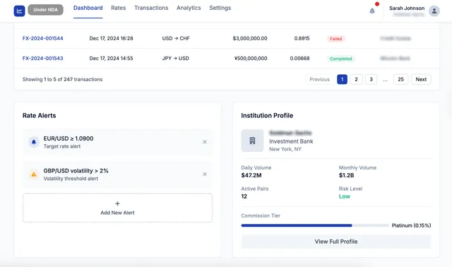Click the Previous page button
This screenshot has width=452, height=267.
coord(319,79)
